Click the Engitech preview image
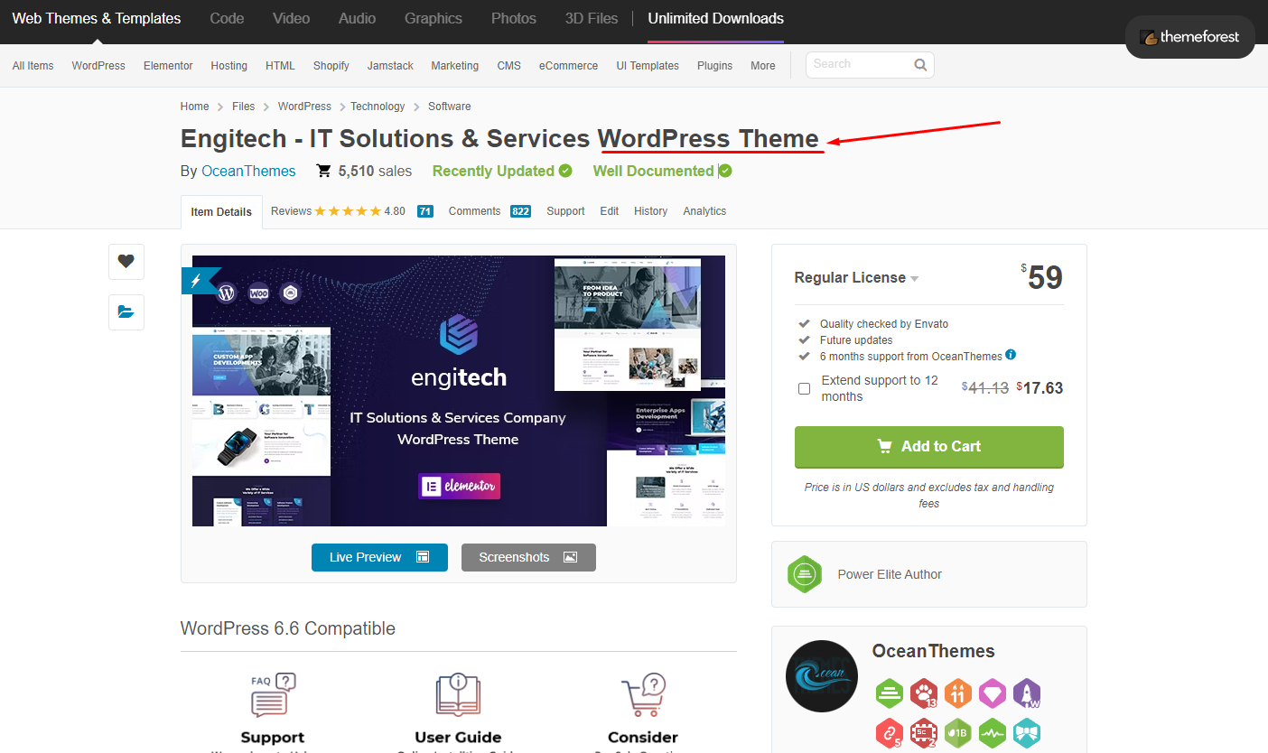The width and height of the screenshot is (1268, 753). pyautogui.click(x=459, y=391)
